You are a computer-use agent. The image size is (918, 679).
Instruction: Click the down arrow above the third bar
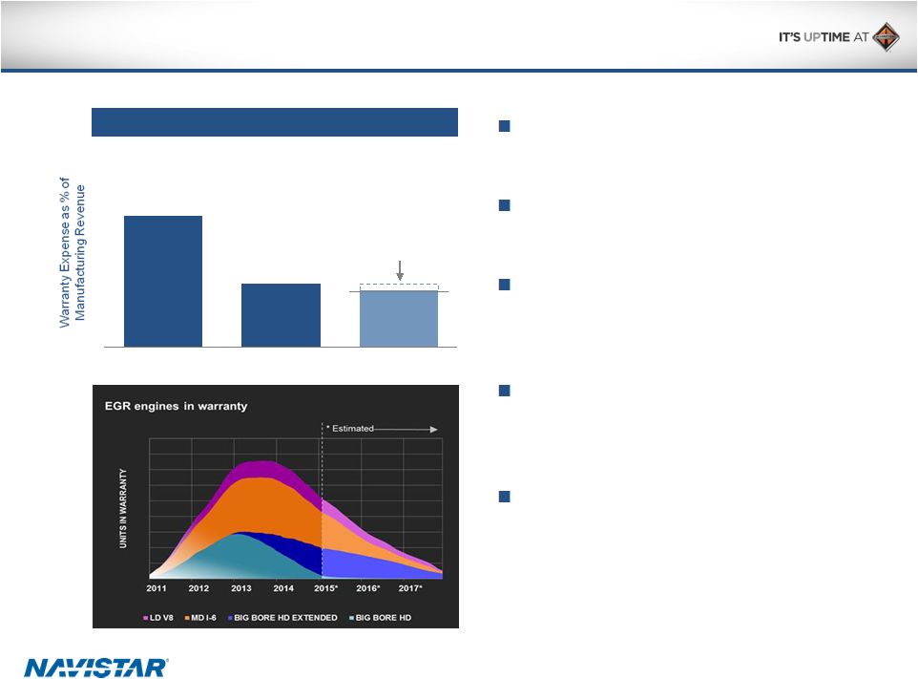[x=399, y=270]
